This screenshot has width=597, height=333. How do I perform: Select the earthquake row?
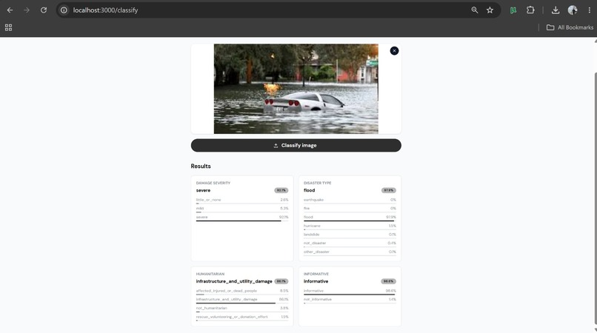pos(350,201)
